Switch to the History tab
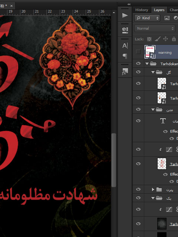The width and height of the screenshot is (178, 237). (x=142, y=10)
